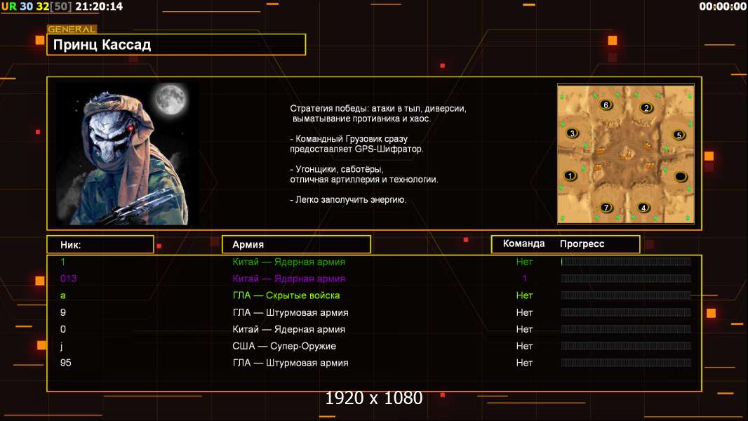
Task: Click the unnumbered black start marker on minimap
Action: [681, 177]
